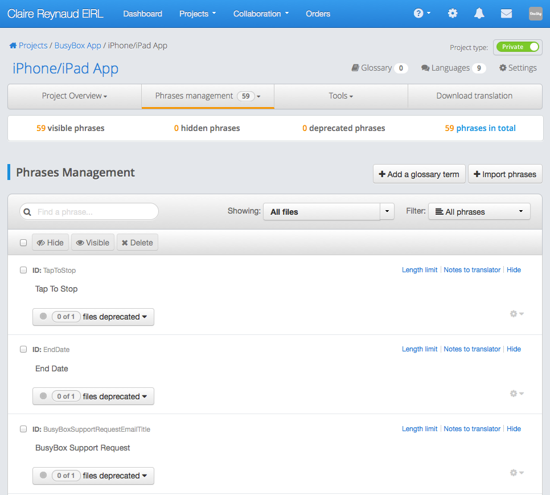This screenshot has width=550, height=495.
Task: Click Add a glossary term button
Action: [x=419, y=174]
